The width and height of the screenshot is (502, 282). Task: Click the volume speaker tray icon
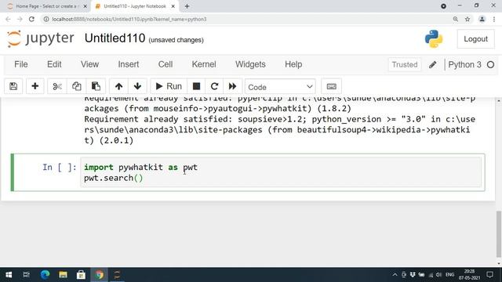[x=438, y=275]
